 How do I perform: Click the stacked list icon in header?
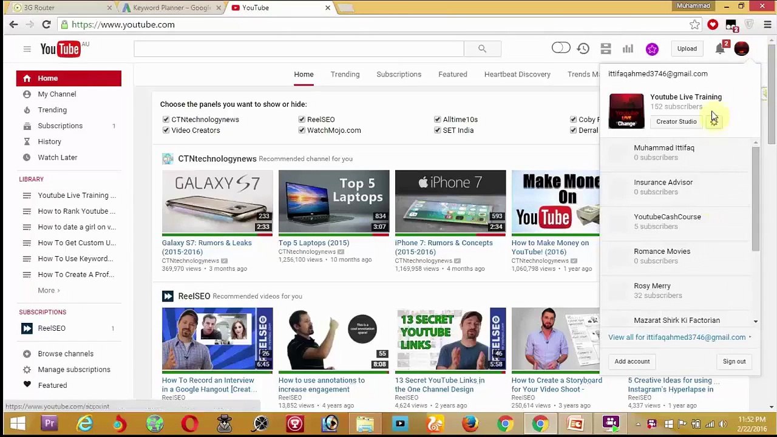tap(605, 49)
